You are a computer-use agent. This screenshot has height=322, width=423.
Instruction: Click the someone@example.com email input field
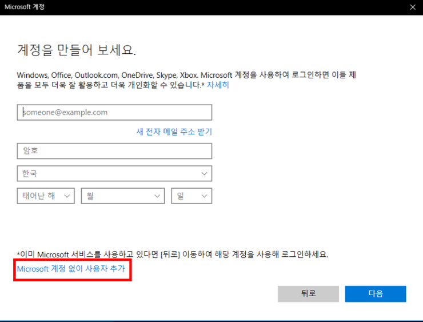pos(114,112)
